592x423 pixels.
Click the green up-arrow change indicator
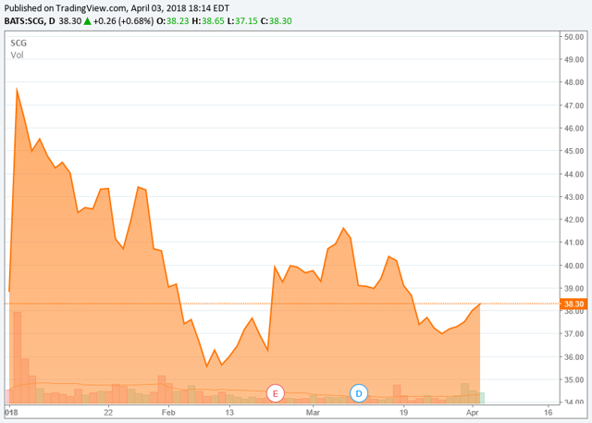(87, 21)
